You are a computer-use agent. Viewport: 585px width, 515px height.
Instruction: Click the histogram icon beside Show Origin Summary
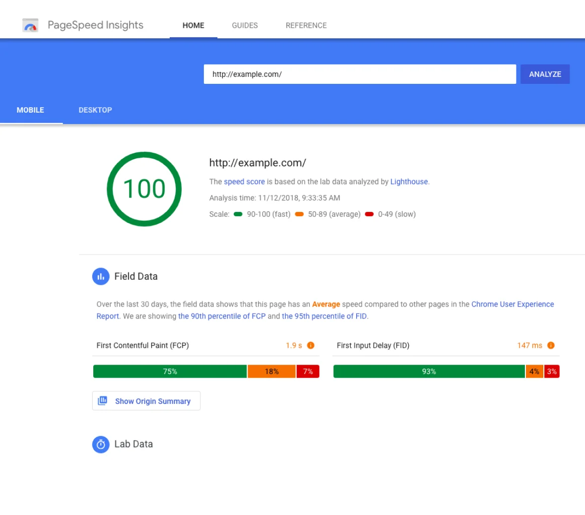pos(102,400)
